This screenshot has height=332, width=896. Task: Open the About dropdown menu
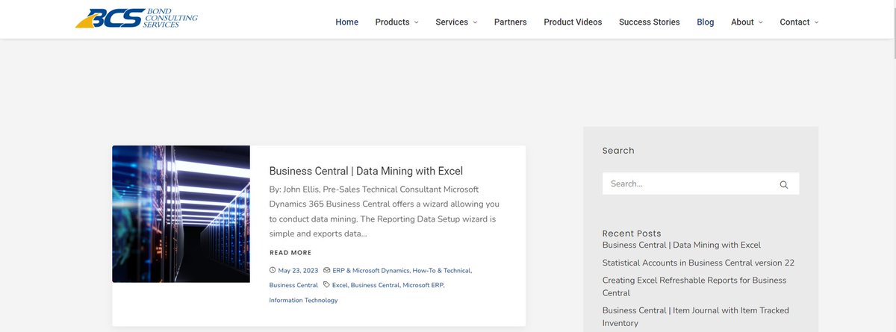click(747, 22)
